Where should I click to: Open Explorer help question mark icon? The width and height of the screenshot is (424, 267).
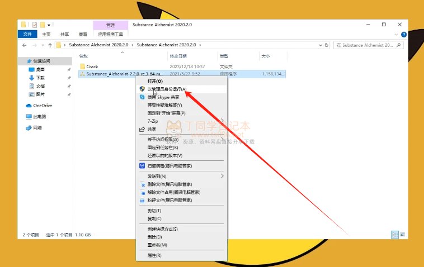click(x=404, y=35)
